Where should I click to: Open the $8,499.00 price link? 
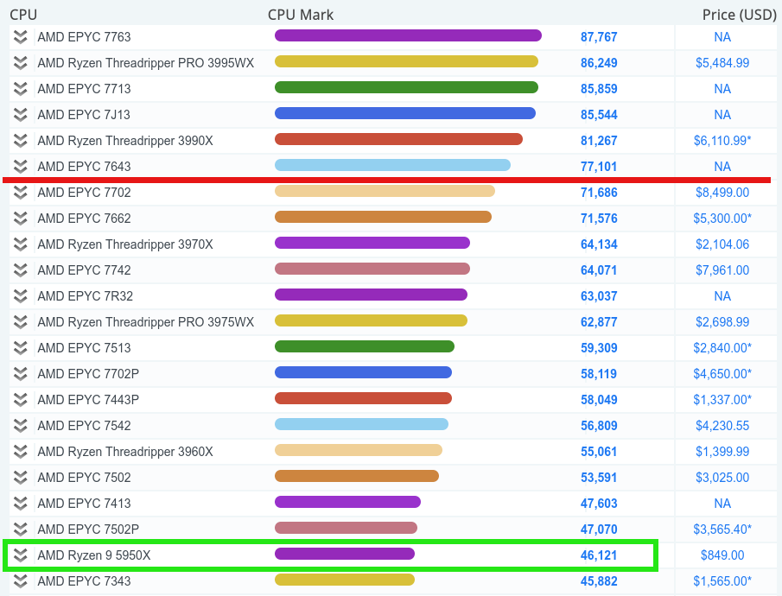point(722,193)
